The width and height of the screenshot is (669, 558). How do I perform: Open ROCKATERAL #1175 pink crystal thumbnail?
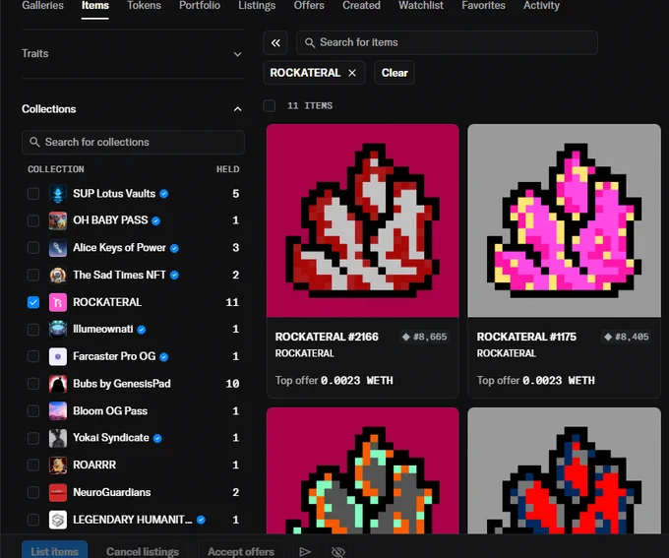point(564,220)
